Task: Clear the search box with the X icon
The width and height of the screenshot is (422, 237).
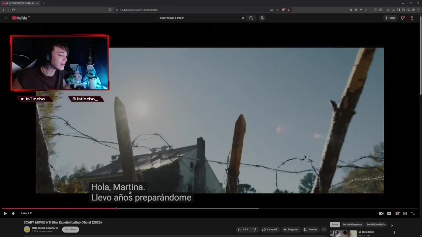Action: pos(243,18)
